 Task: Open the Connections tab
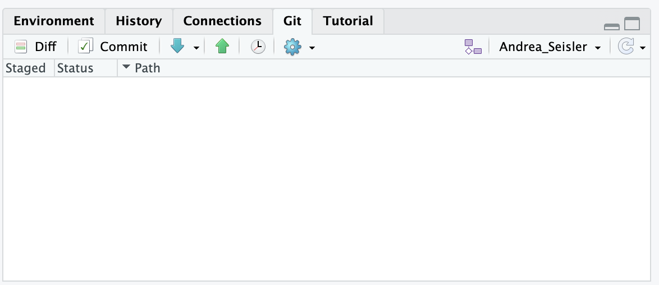[x=222, y=21]
